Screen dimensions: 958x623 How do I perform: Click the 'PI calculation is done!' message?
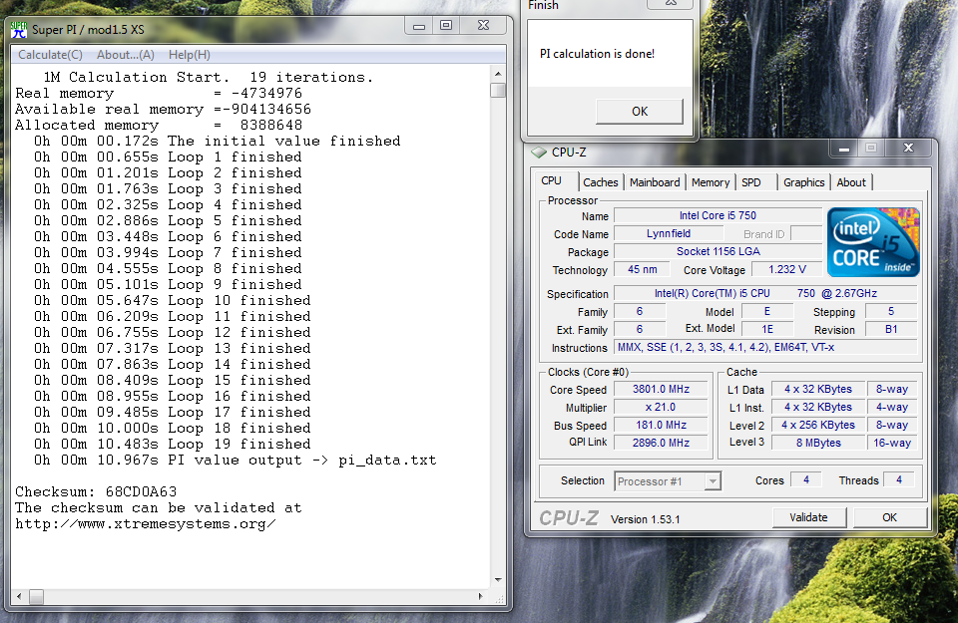coord(597,54)
